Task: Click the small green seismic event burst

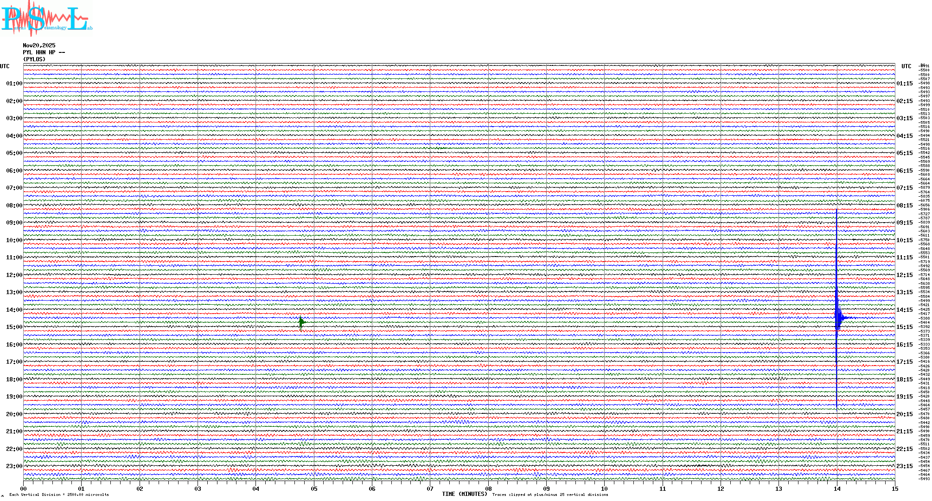Action: point(301,322)
